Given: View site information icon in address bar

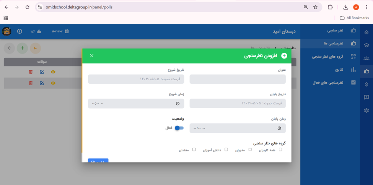Looking at the screenshot, I should point(40,7).
